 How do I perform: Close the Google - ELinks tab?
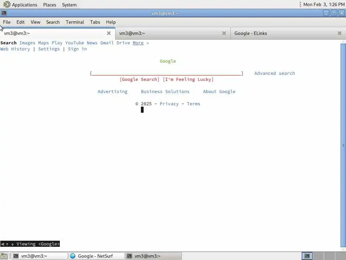point(339,33)
